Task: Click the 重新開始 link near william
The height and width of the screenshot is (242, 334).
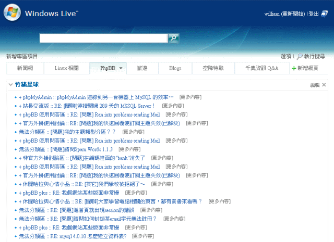Action: (293, 14)
